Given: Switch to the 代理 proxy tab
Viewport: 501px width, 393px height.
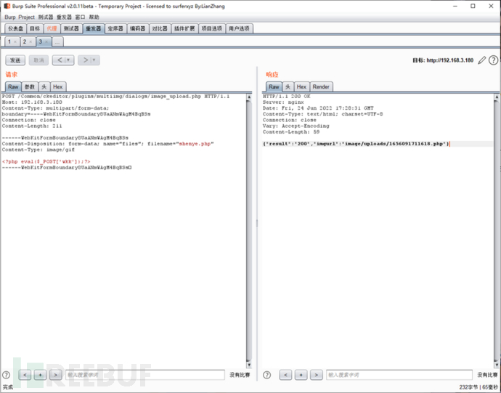Looking at the screenshot, I should pyautogui.click(x=52, y=29).
